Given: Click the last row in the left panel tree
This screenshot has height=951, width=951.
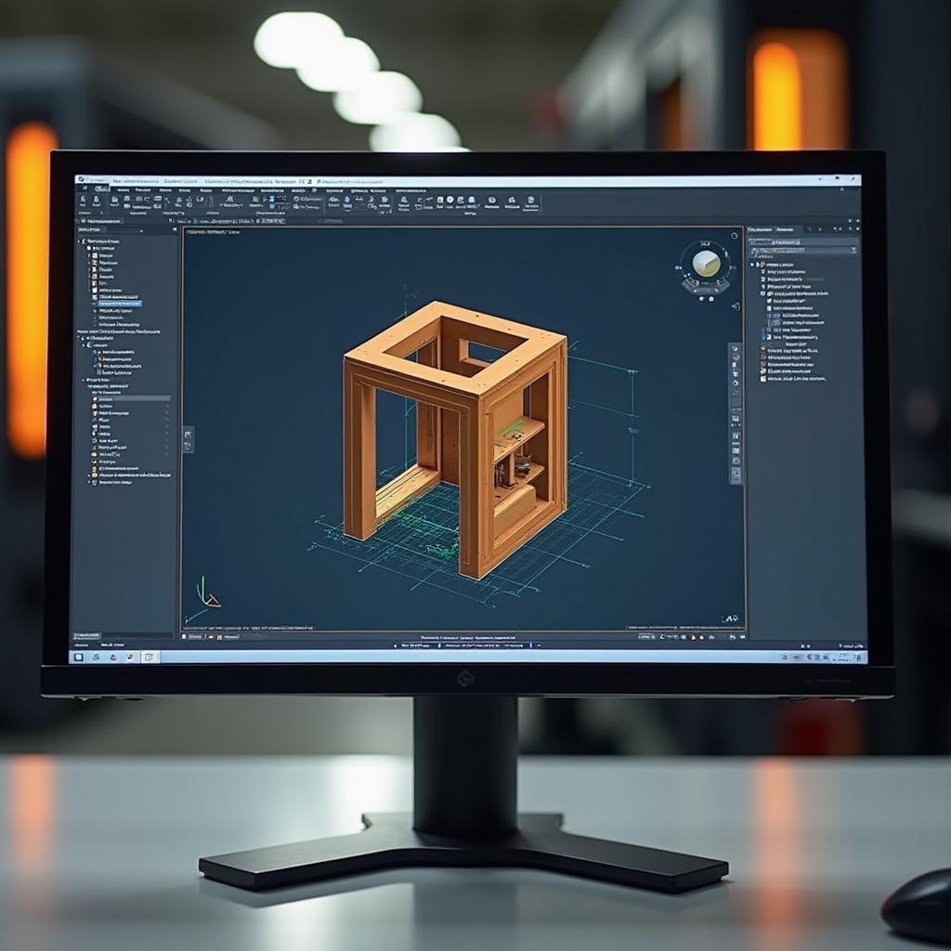Looking at the screenshot, I should 111,483.
